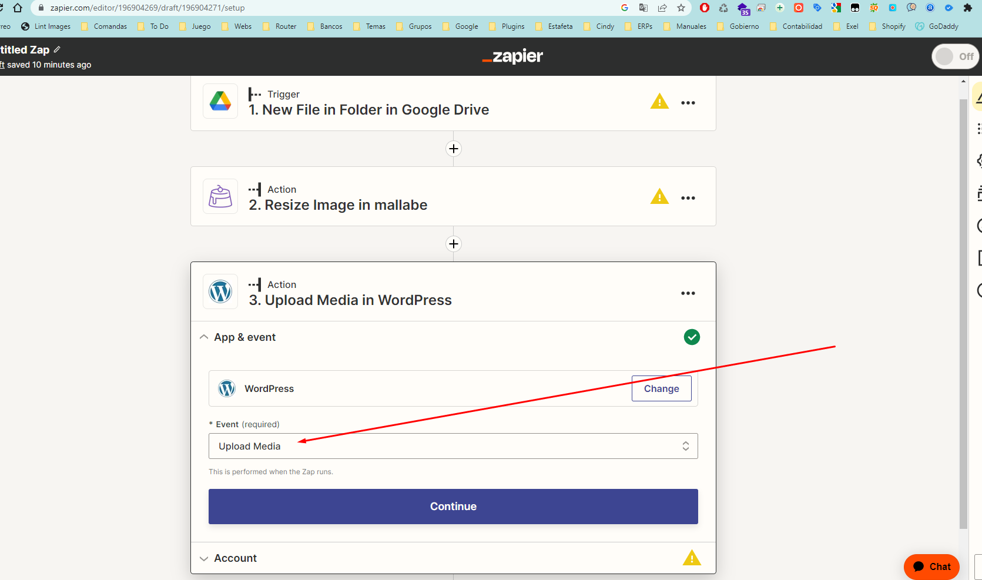
Task: Bookmark this page with the star icon
Action: pos(681,8)
